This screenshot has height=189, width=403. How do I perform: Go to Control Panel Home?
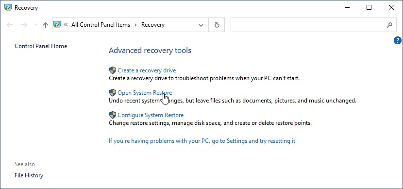[x=41, y=46]
